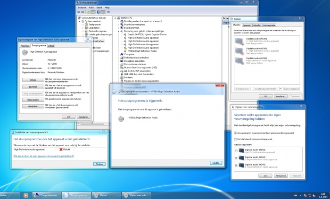Click Sluiten in 'Stuurprogramma bijwerken' wizard
330x199 pixels.
tap(216, 163)
